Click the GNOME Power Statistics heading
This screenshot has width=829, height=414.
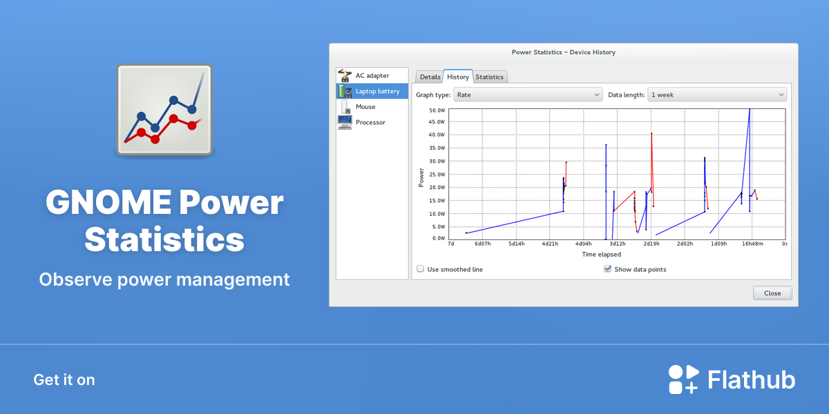[164, 221]
